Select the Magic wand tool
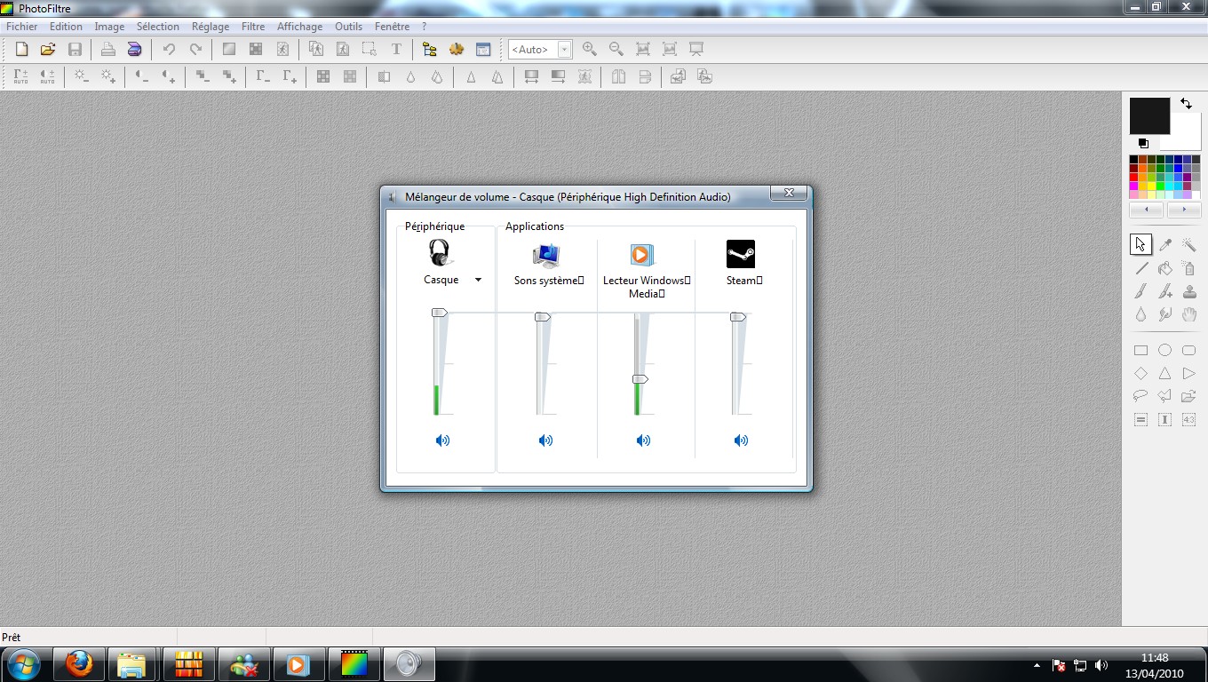Viewport: 1208px width, 682px height. point(1189,244)
